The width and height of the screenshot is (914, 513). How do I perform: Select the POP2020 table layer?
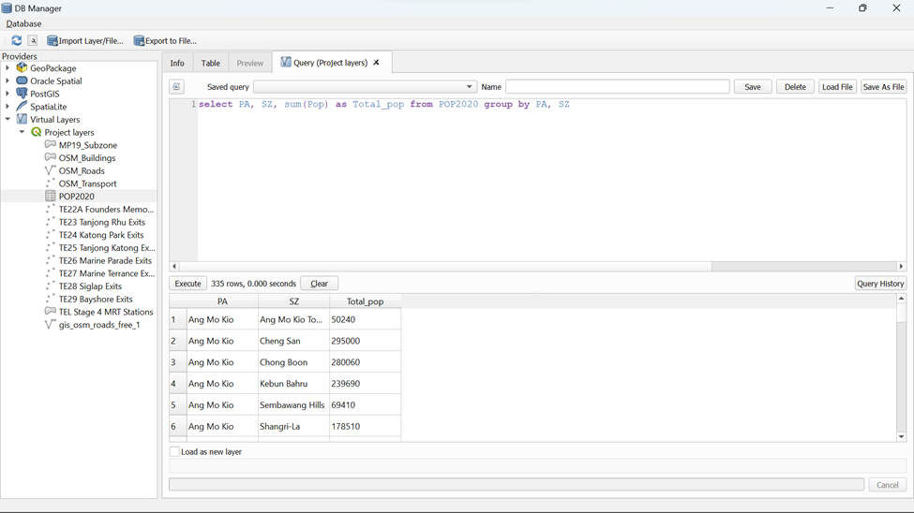tap(76, 197)
